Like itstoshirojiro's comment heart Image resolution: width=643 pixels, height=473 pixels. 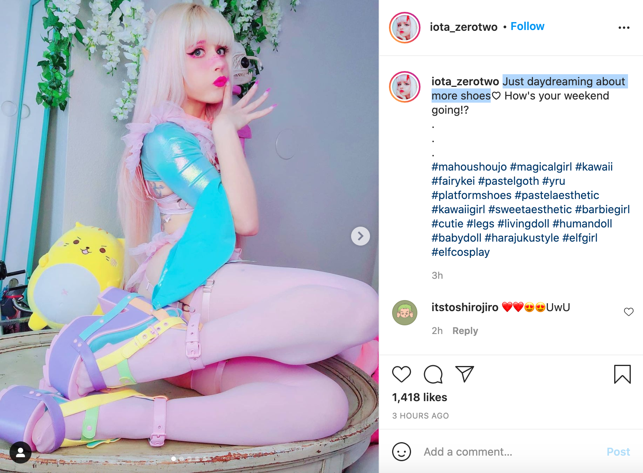[x=629, y=312]
